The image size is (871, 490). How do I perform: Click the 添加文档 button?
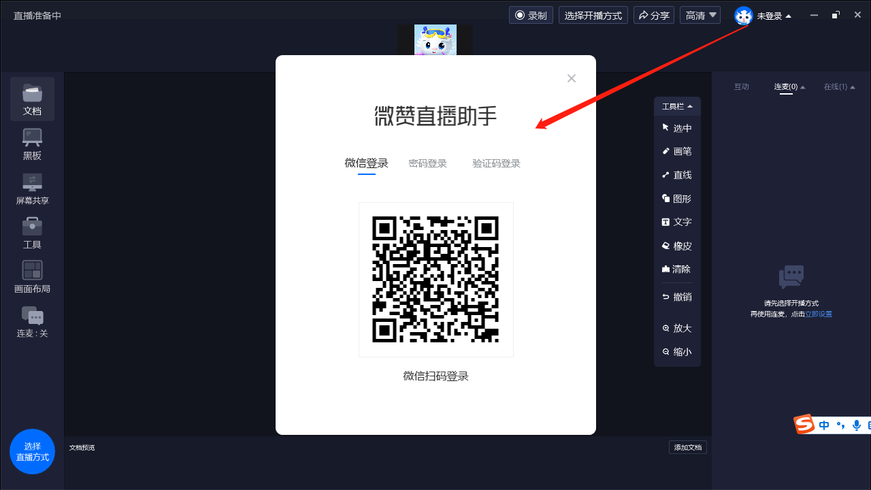pos(688,447)
